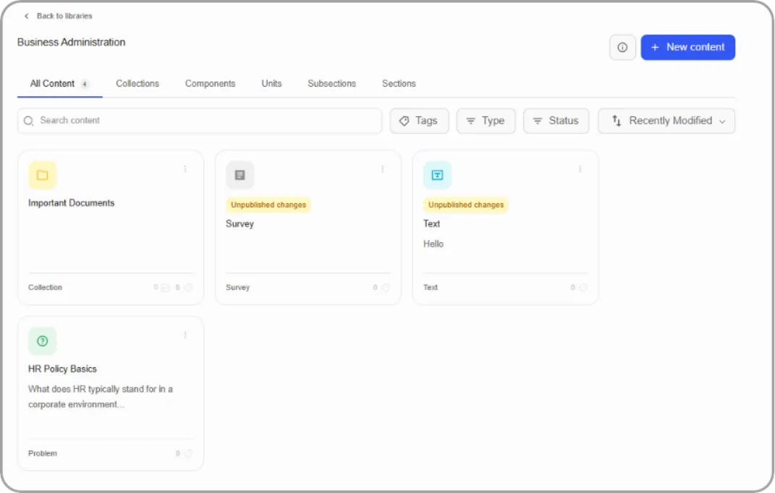Switch to the Collections tab
The height and width of the screenshot is (493, 775).
(x=137, y=83)
